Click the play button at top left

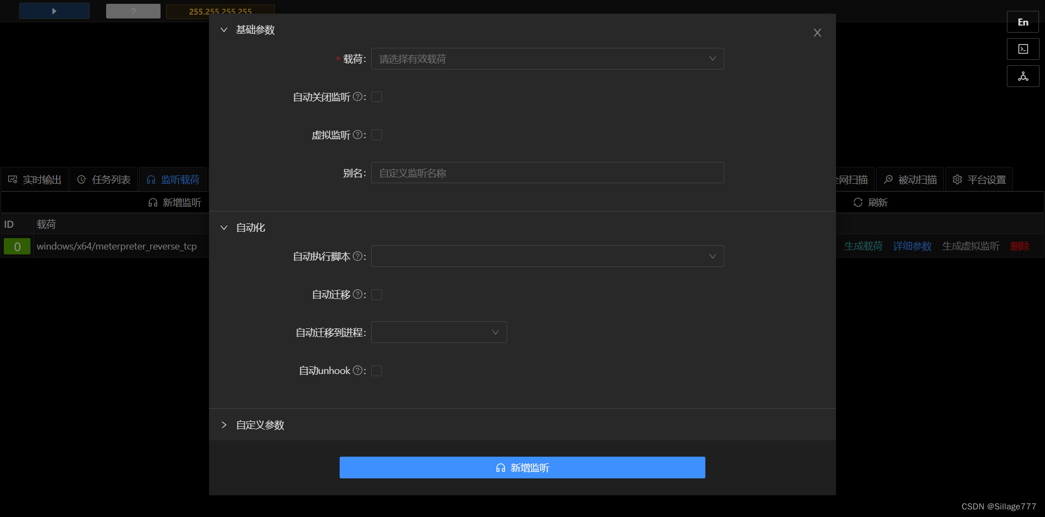pyautogui.click(x=54, y=11)
